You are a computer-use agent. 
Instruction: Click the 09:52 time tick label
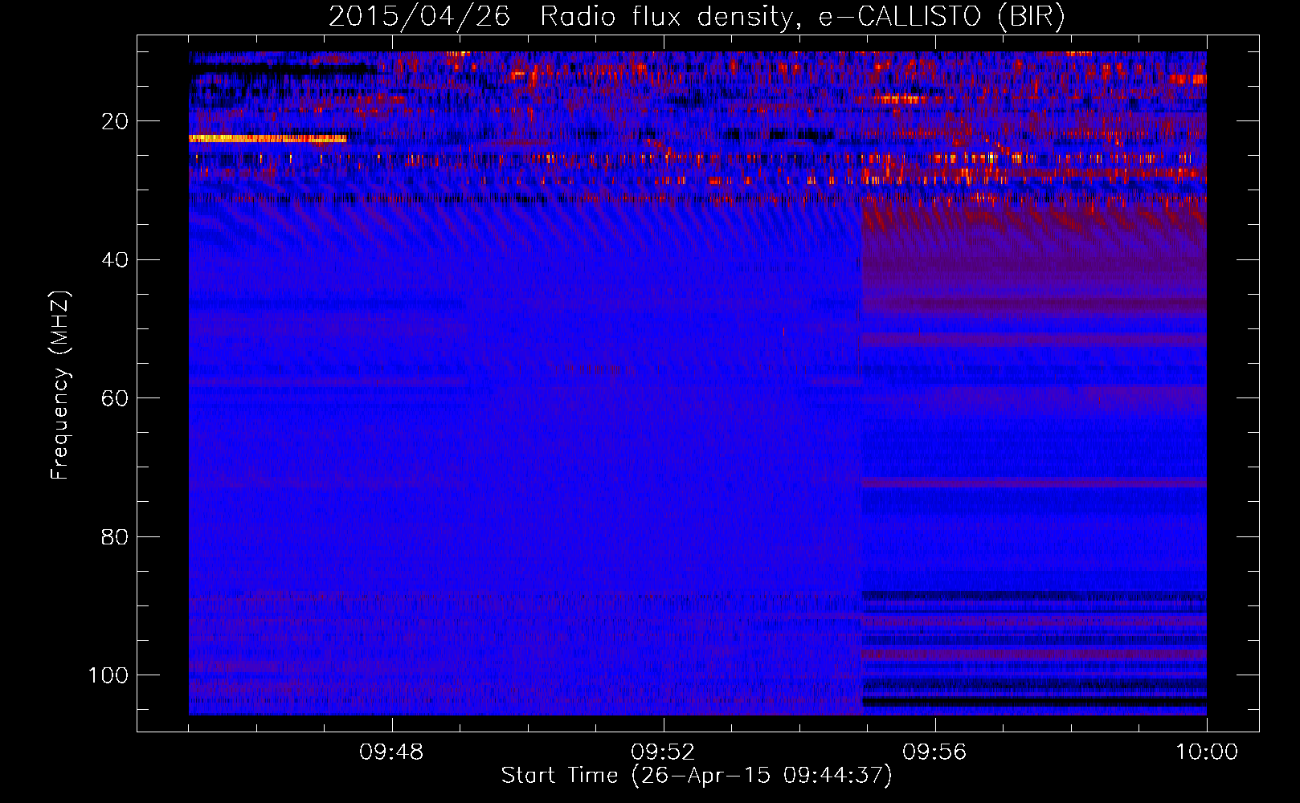click(x=663, y=752)
